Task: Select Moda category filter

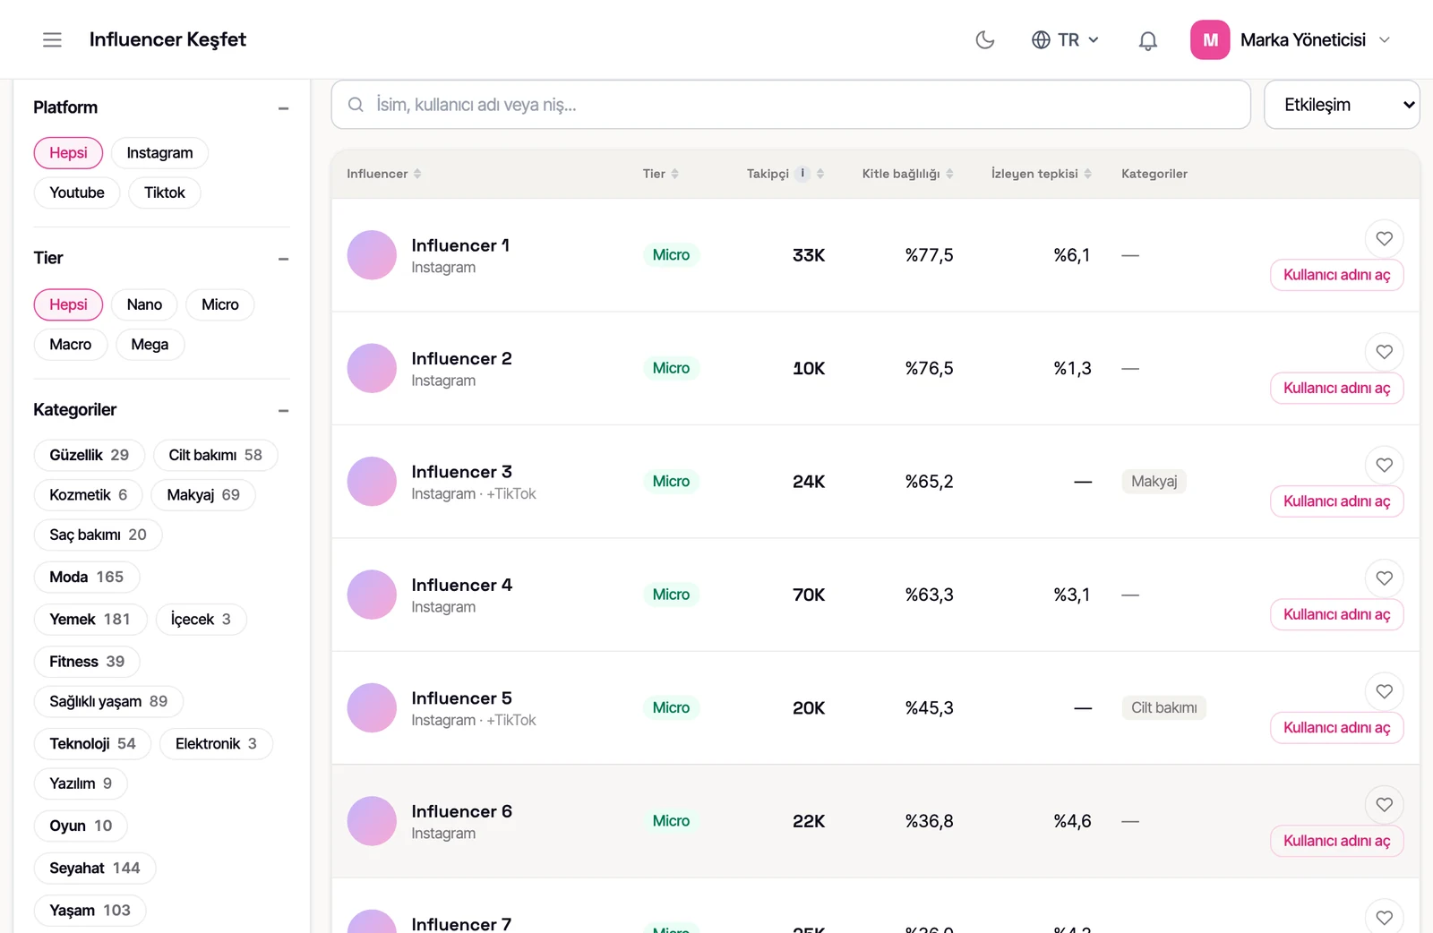Action: 87,577
